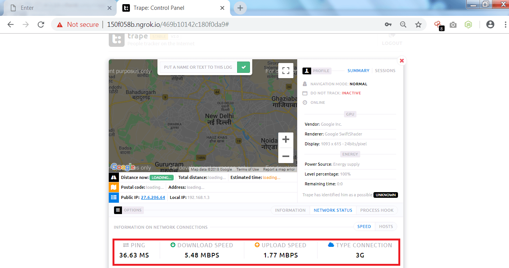Screen dimensions: 509x268
Task: Click the blue Public IP server icon
Action: coord(114,197)
